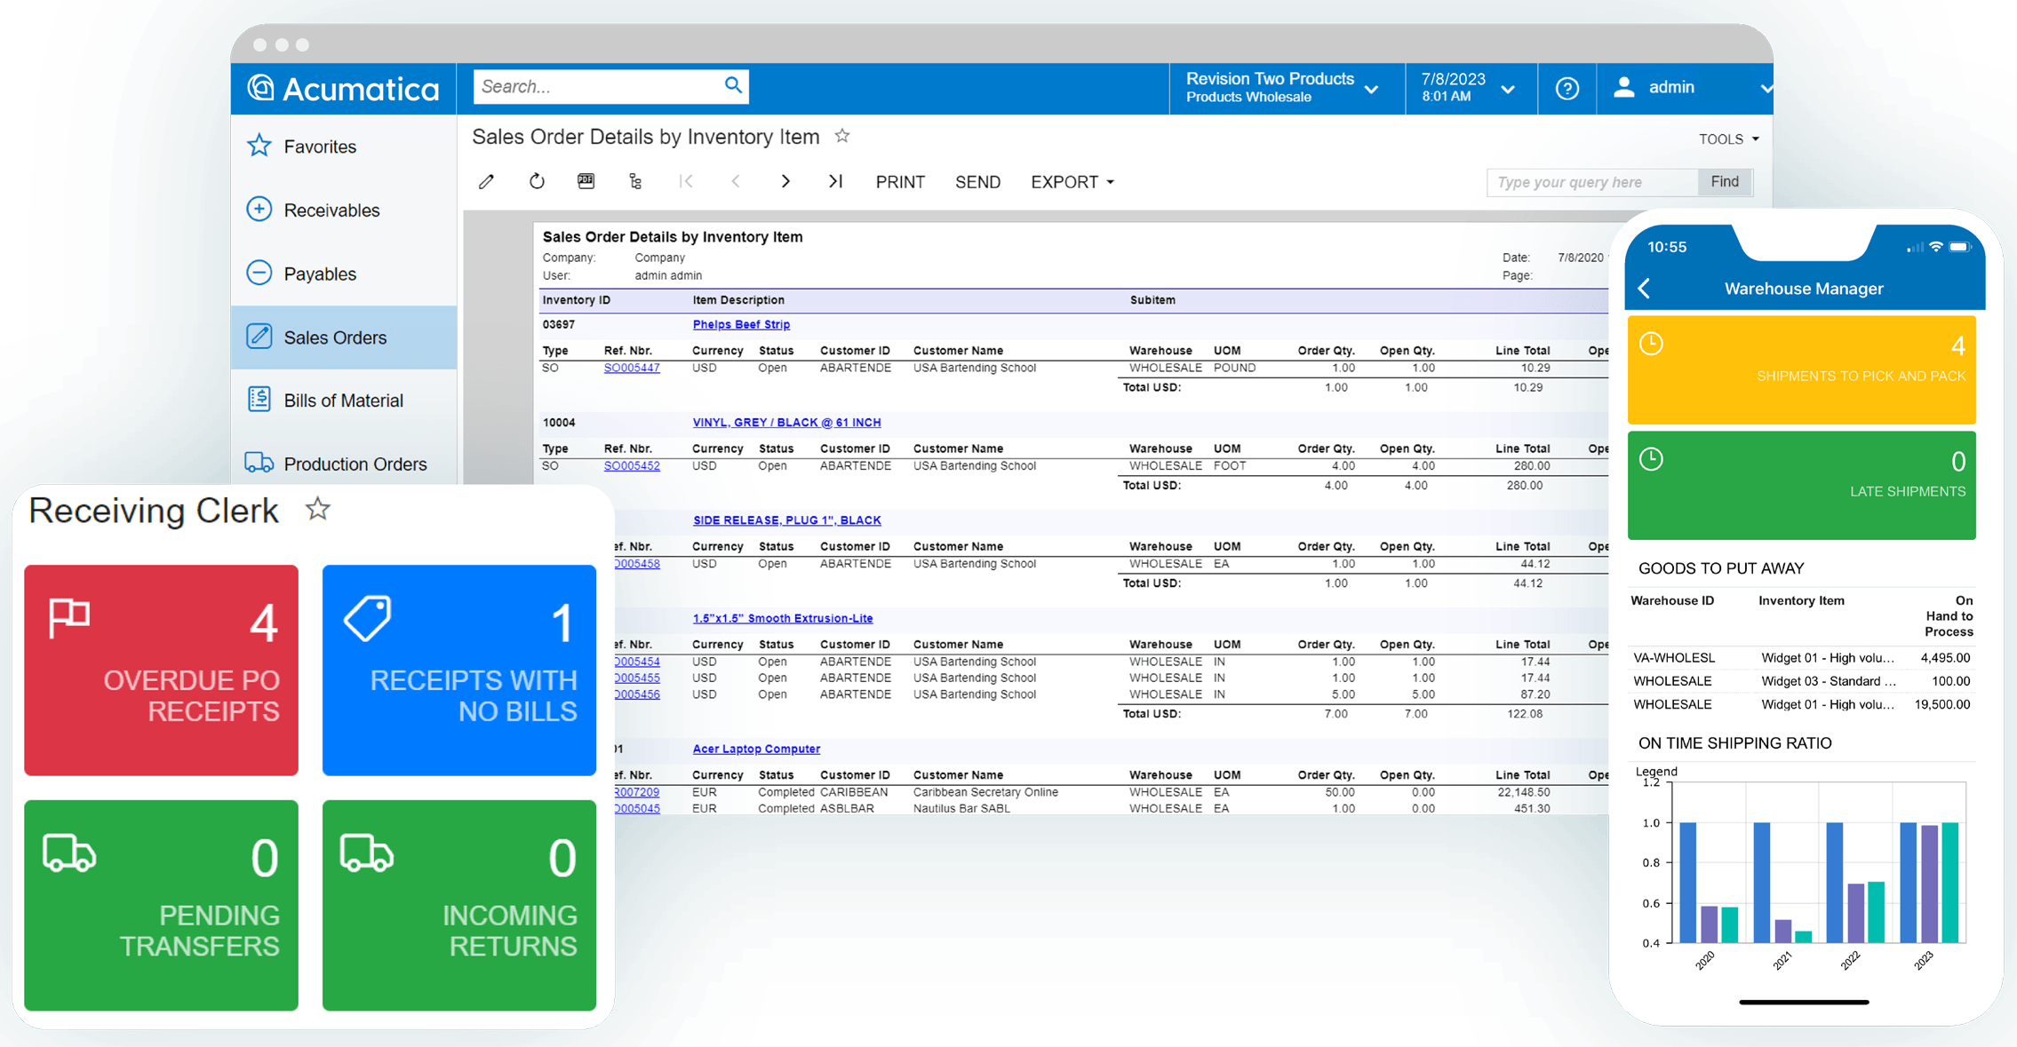Open the Overdue PO Receipts red tile

161,670
